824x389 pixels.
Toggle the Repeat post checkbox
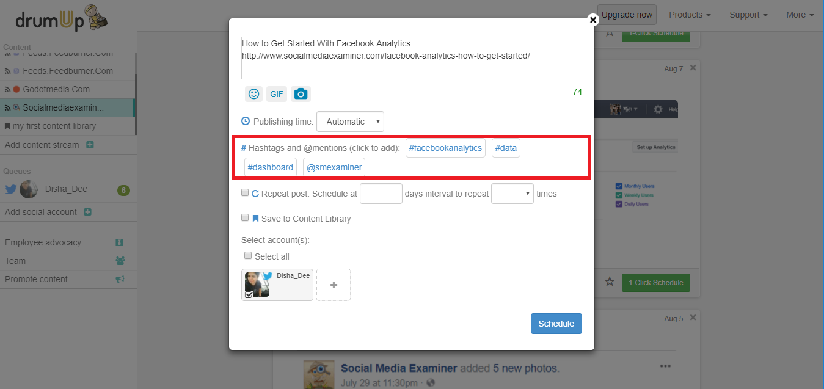tap(245, 193)
